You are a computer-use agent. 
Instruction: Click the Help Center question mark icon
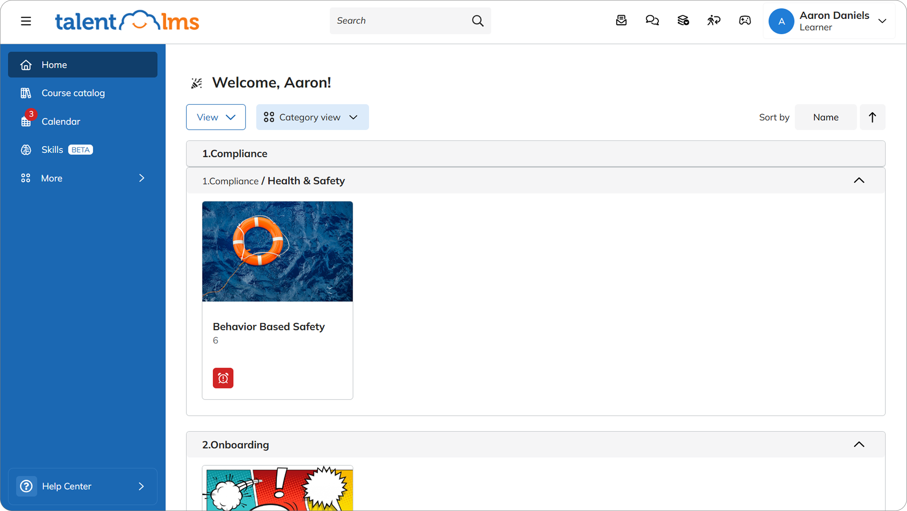tap(26, 486)
